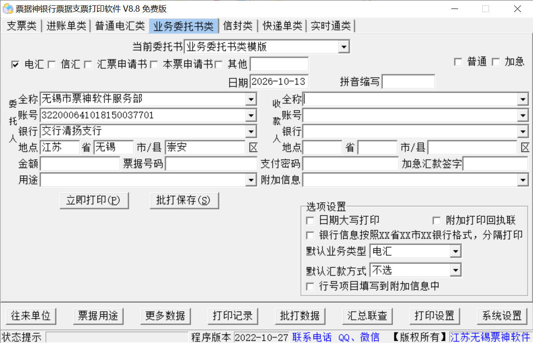533x343 pixels.
Task: Open the 用途 dropdown list
Action: point(251,180)
